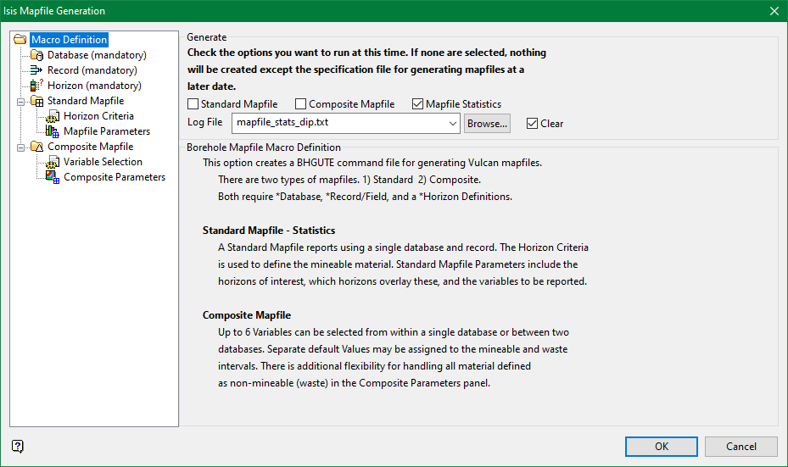Screen dimensions: 788x467
Task: Uncheck the Mapfile Statistics checkbox
Action: pyautogui.click(x=417, y=104)
